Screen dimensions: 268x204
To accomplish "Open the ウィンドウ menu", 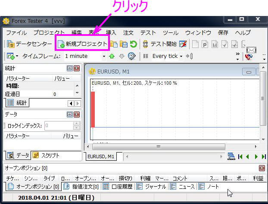I will point(198,32).
